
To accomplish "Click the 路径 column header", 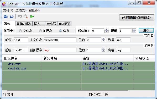I will pos(107,58).
